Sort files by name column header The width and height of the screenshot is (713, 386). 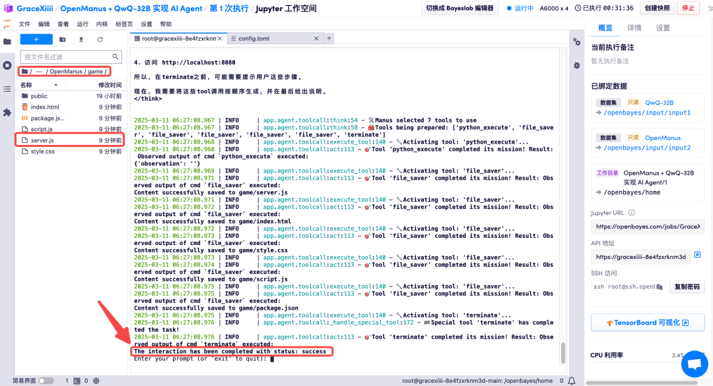(x=39, y=85)
